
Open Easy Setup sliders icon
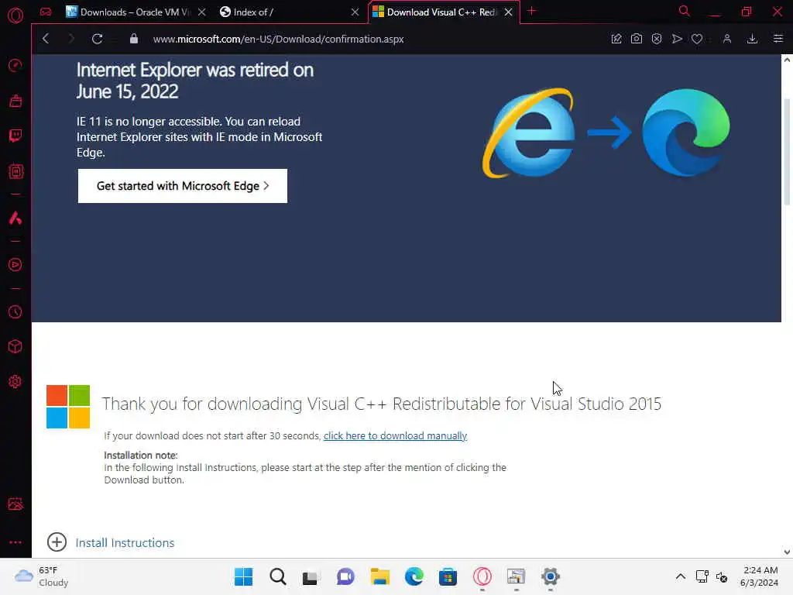click(778, 39)
